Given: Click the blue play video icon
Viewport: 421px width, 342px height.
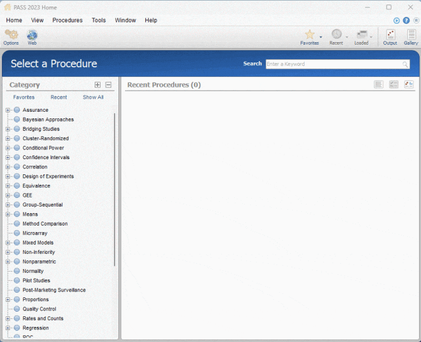Looking at the screenshot, I should tap(396, 20).
